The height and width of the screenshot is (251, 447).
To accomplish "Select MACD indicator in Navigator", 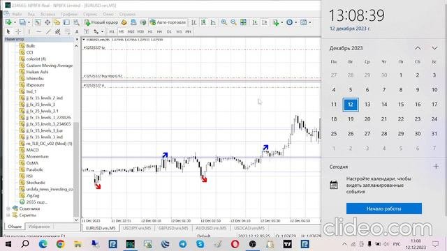I will click(x=32, y=150).
